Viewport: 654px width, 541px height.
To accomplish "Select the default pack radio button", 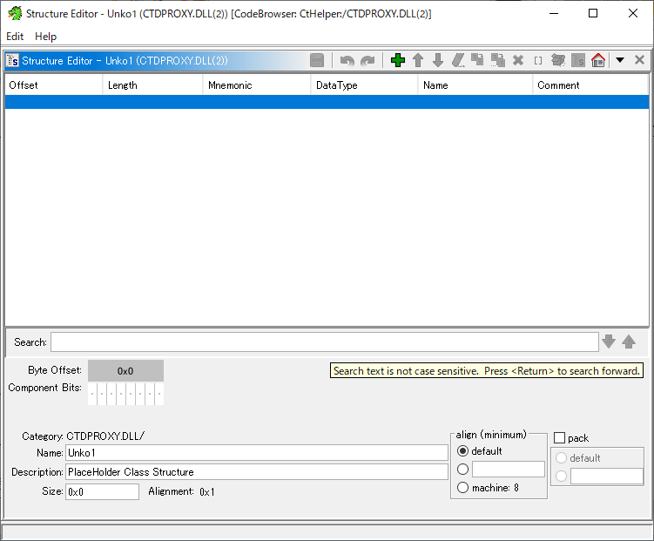I will coord(561,458).
